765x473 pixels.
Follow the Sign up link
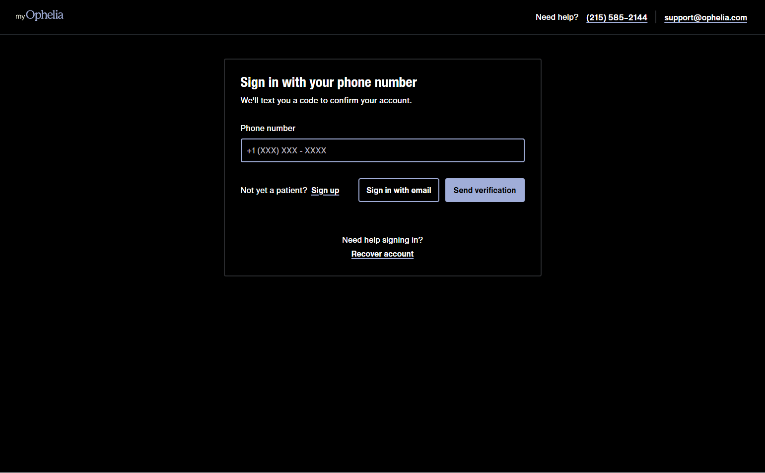(x=325, y=191)
